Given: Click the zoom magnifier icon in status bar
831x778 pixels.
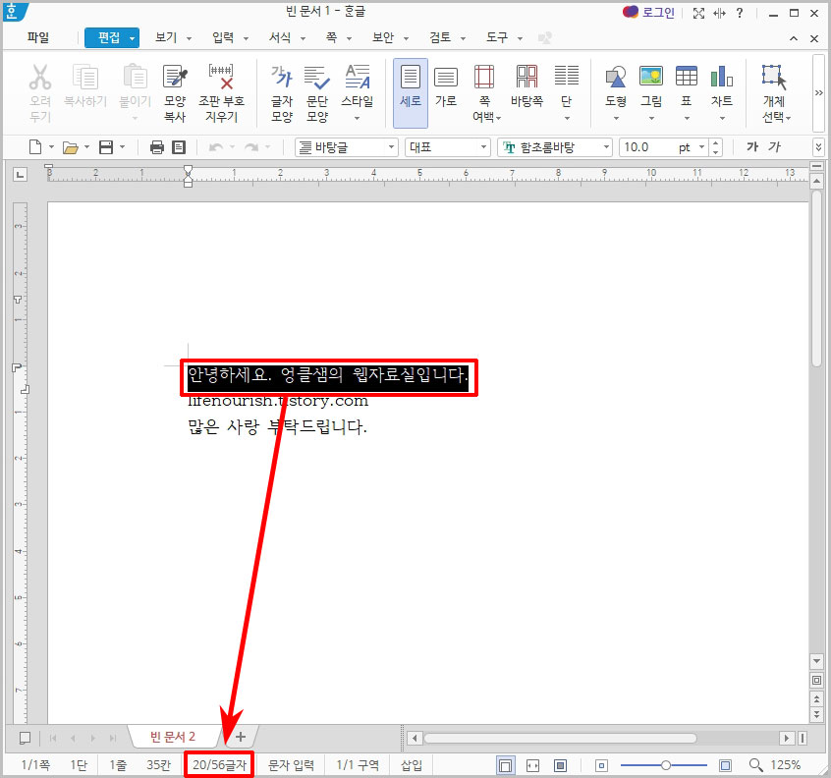Looking at the screenshot, I should click(755, 765).
